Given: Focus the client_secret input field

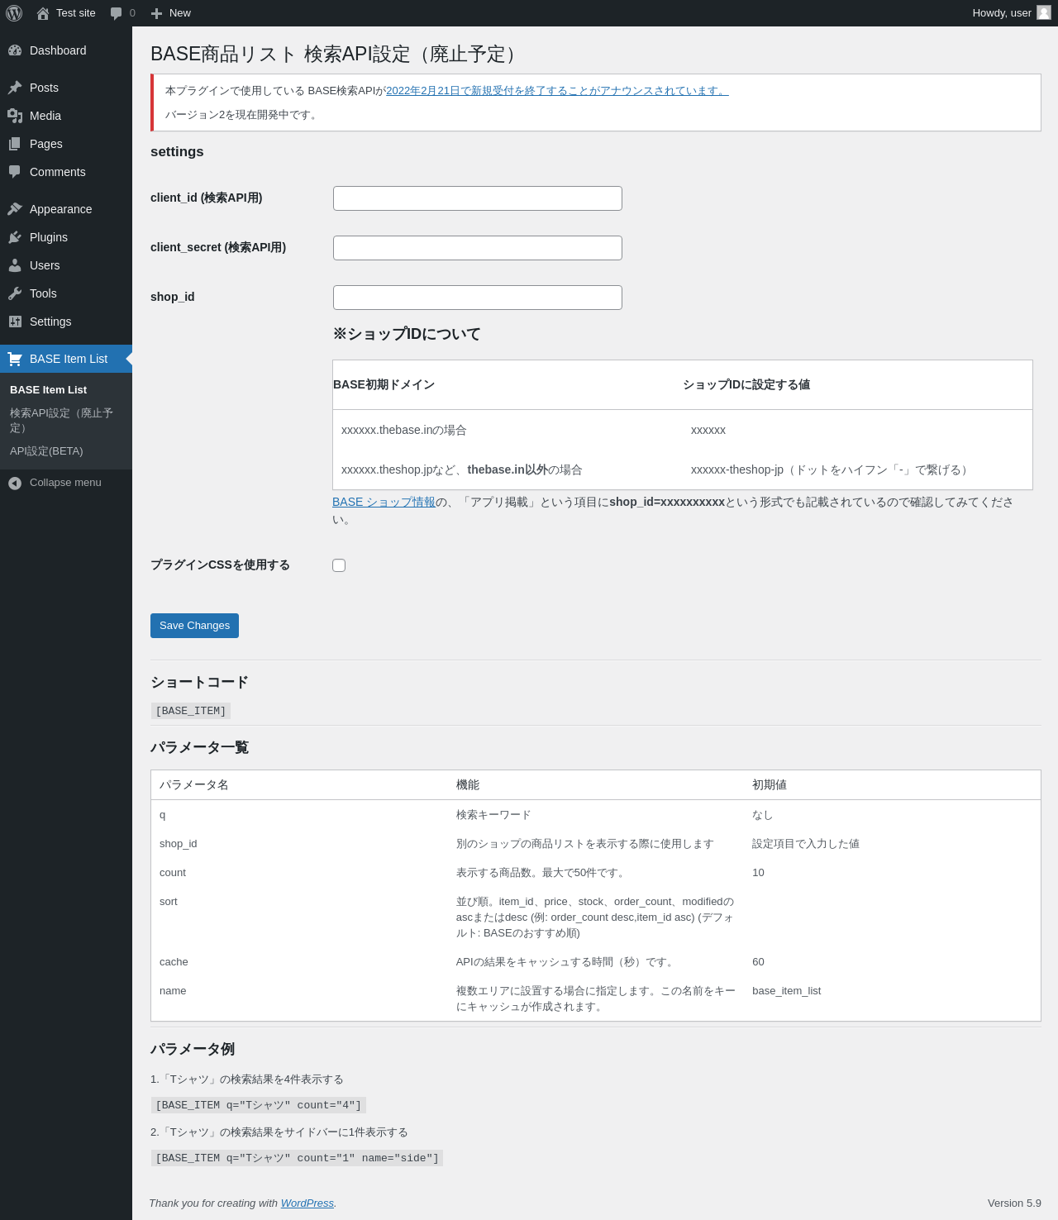Looking at the screenshot, I should point(478,248).
